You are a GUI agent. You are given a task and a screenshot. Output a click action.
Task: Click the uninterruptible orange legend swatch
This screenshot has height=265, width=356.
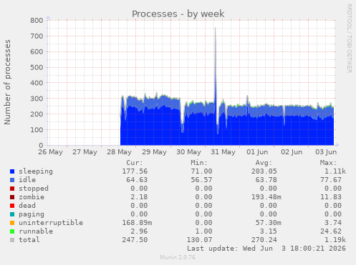coord(12,223)
